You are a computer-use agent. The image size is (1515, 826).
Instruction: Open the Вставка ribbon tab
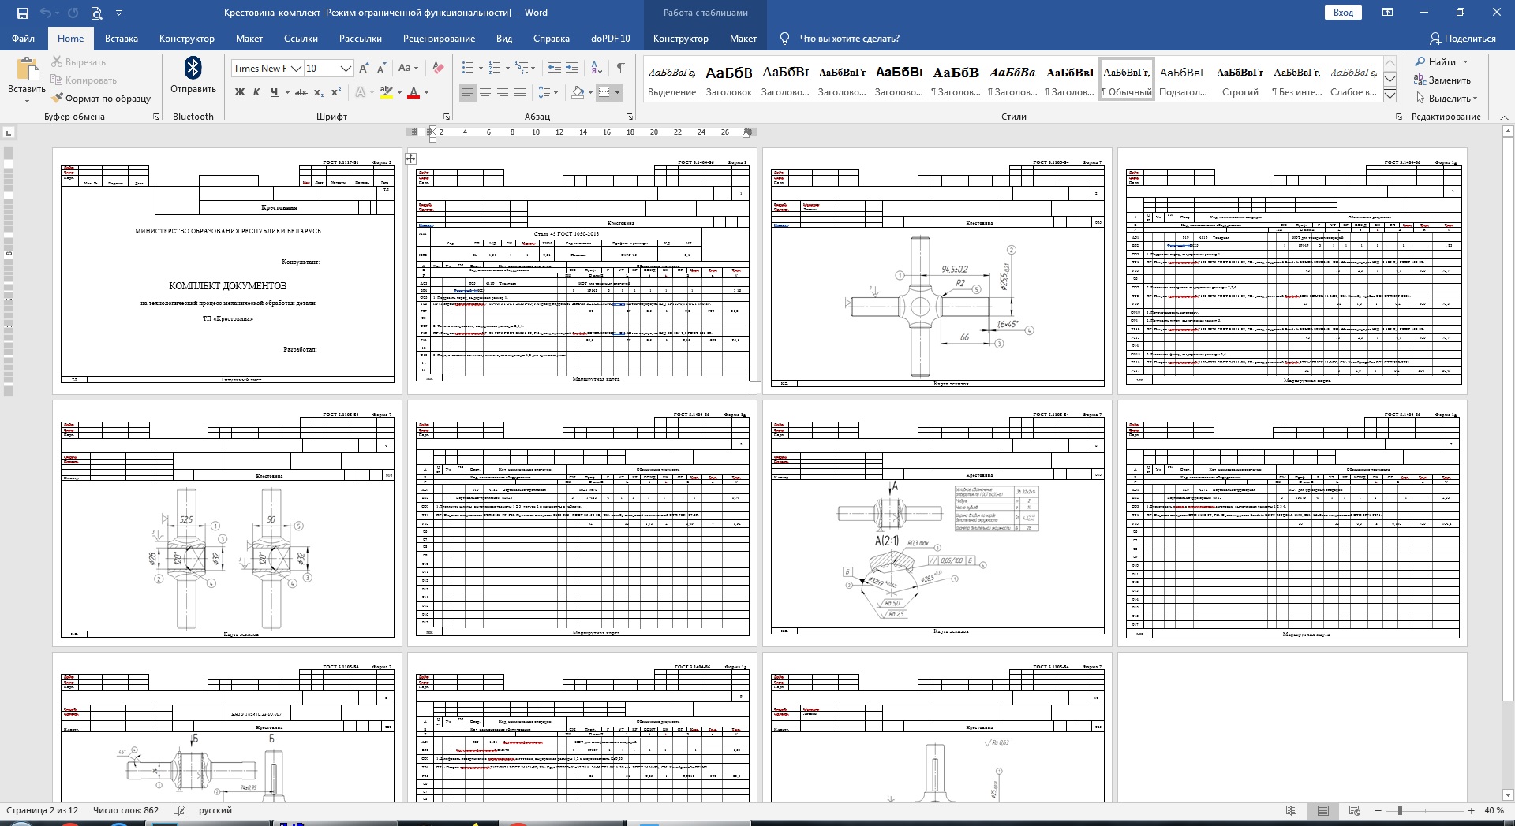tap(121, 39)
